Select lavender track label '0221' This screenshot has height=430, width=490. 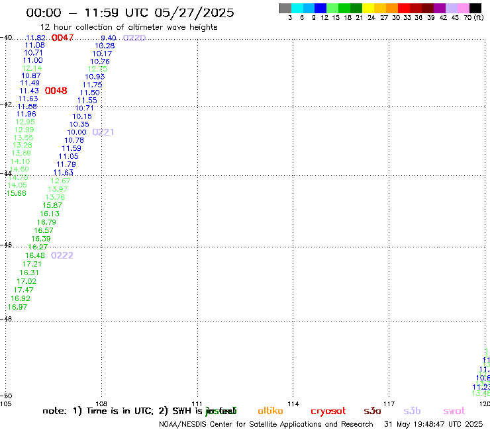tap(103, 132)
